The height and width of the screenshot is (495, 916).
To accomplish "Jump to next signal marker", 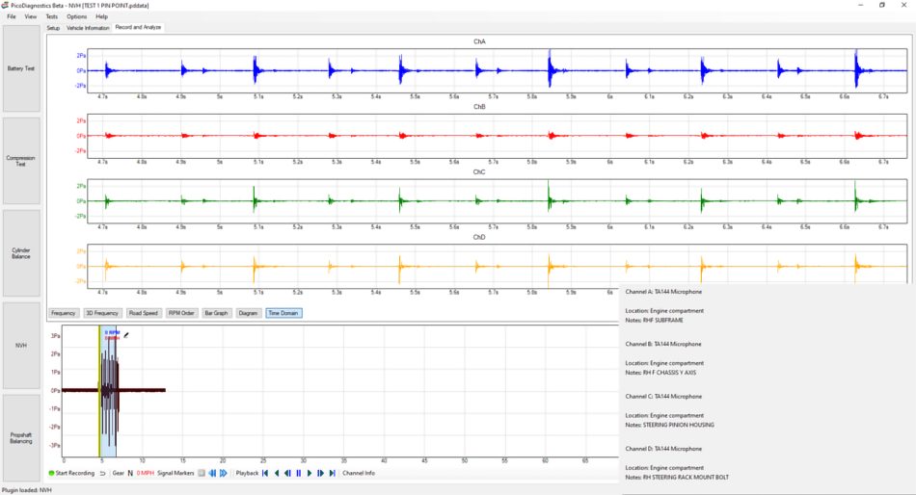I will tap(223, 473).
